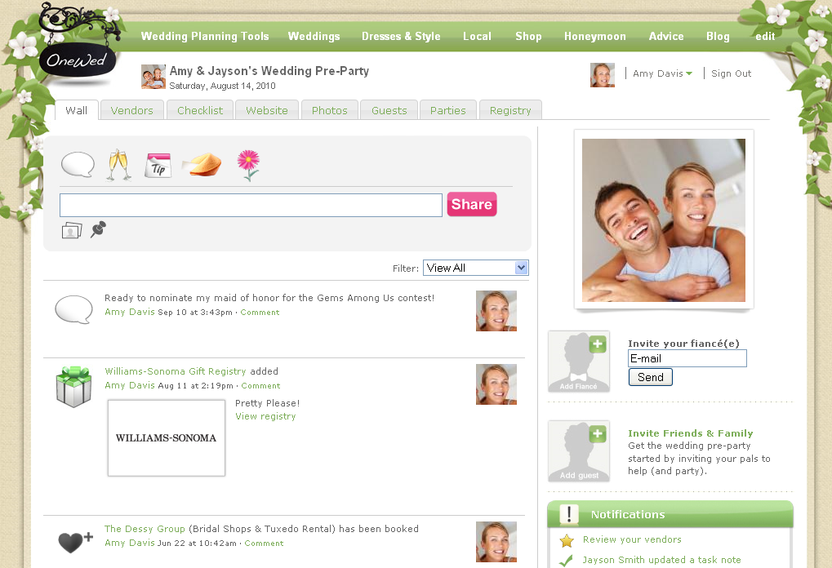Open the Website tab

[x=267, y=110]
